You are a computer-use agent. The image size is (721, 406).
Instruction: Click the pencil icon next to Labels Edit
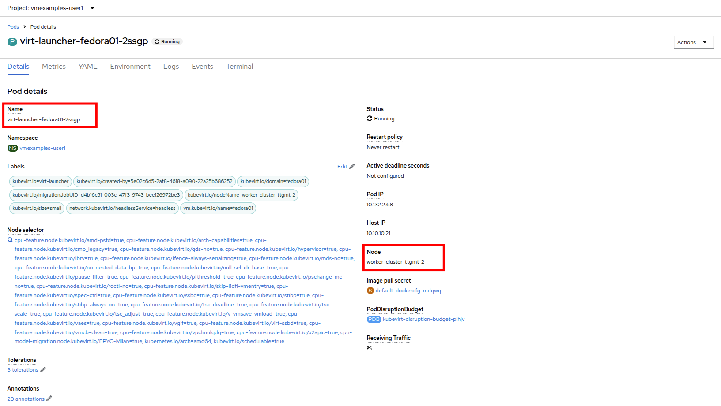tap(352, 167)
